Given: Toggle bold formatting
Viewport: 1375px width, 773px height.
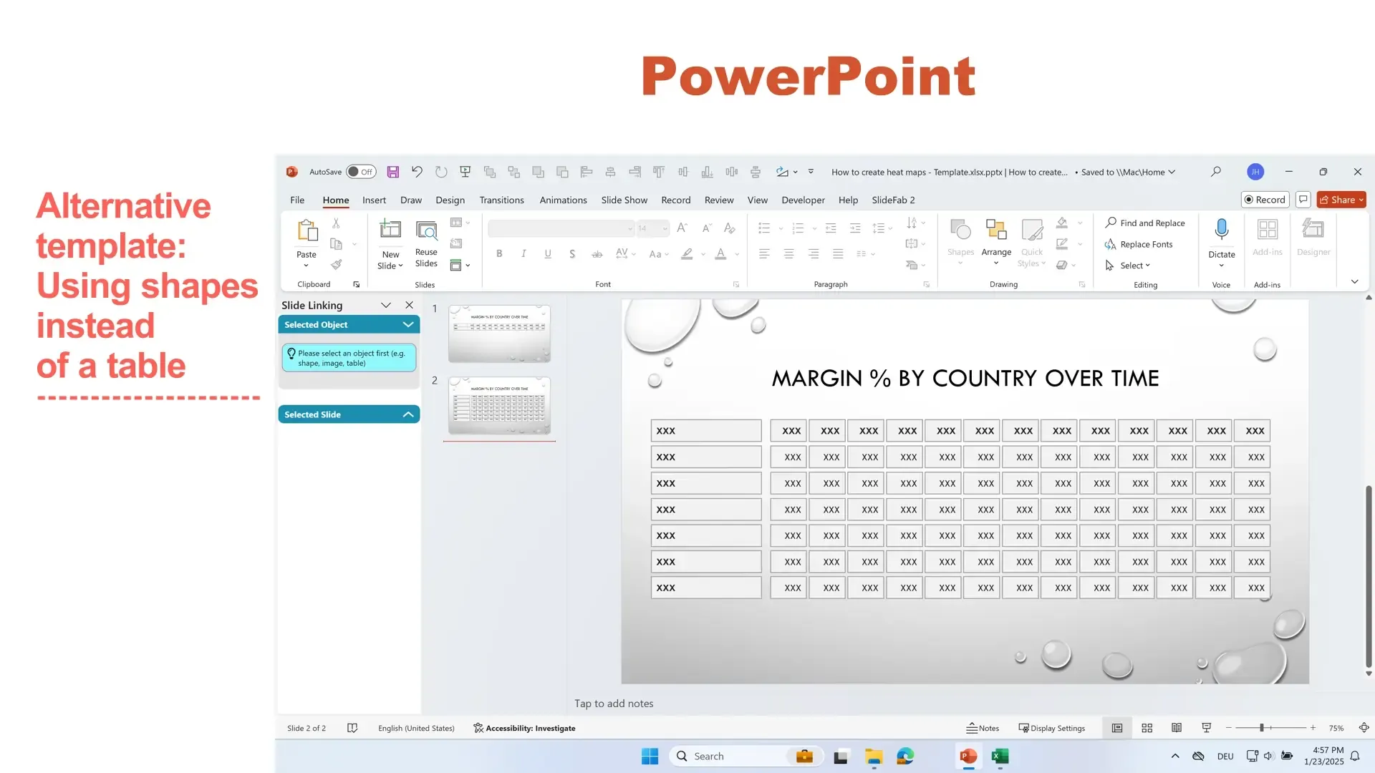Looking at the screenshot, I should pyautogui.click(x=499, y=253).
